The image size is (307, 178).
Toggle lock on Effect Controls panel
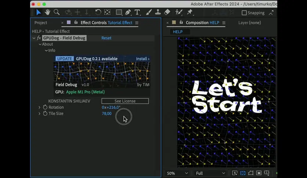76,22
